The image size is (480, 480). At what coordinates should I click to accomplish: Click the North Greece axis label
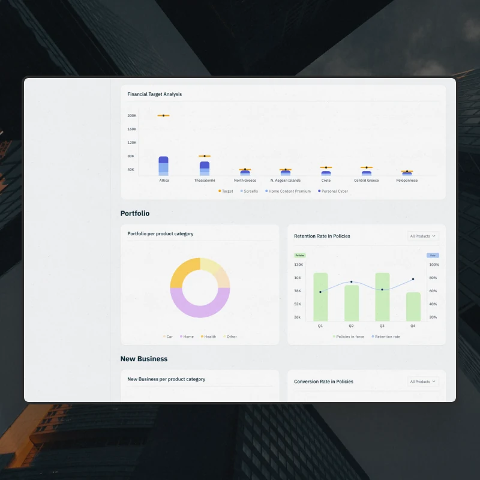click(245, 181)
